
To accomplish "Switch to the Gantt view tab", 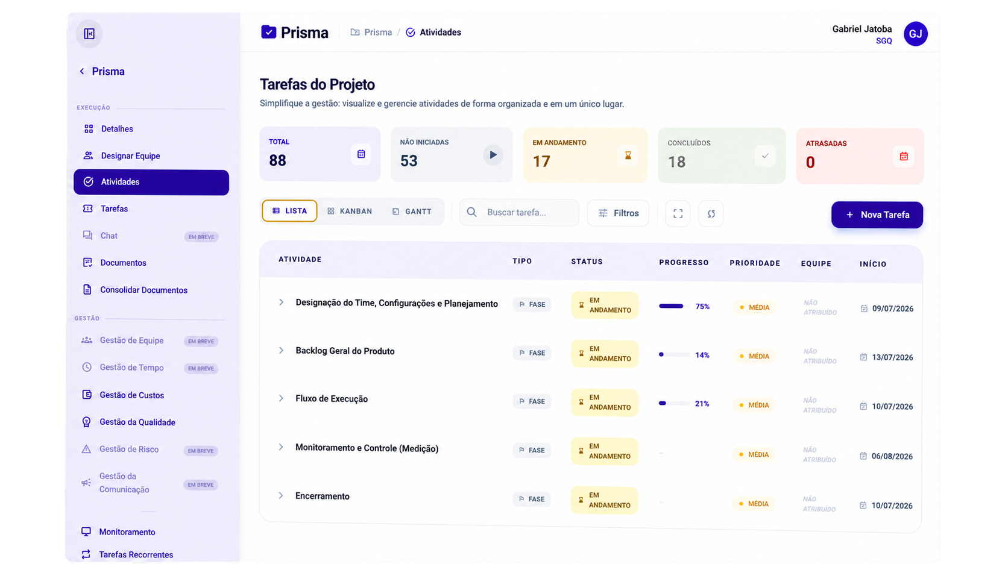I will point(412,211).
